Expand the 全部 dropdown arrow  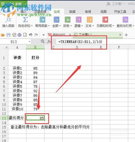(x=60, y=26)
